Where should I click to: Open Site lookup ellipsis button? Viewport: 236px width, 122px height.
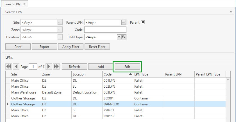pyautogui.click(x=60, y=22)
